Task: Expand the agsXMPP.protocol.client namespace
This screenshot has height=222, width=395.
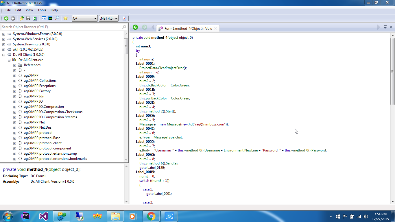Action: point(14,143)
